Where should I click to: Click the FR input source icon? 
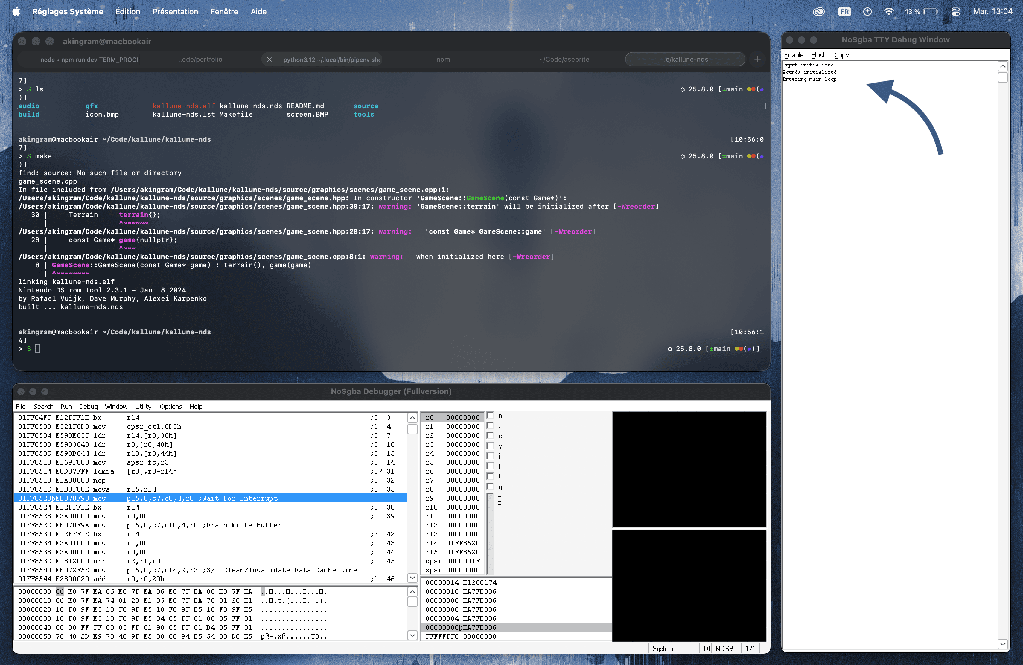pyautogui.click(x=844, y=12)
